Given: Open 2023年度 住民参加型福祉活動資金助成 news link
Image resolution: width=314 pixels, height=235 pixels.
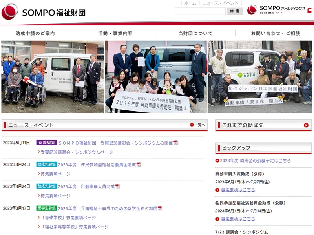Looking at the screenshot, I should (x=97, y=164).
